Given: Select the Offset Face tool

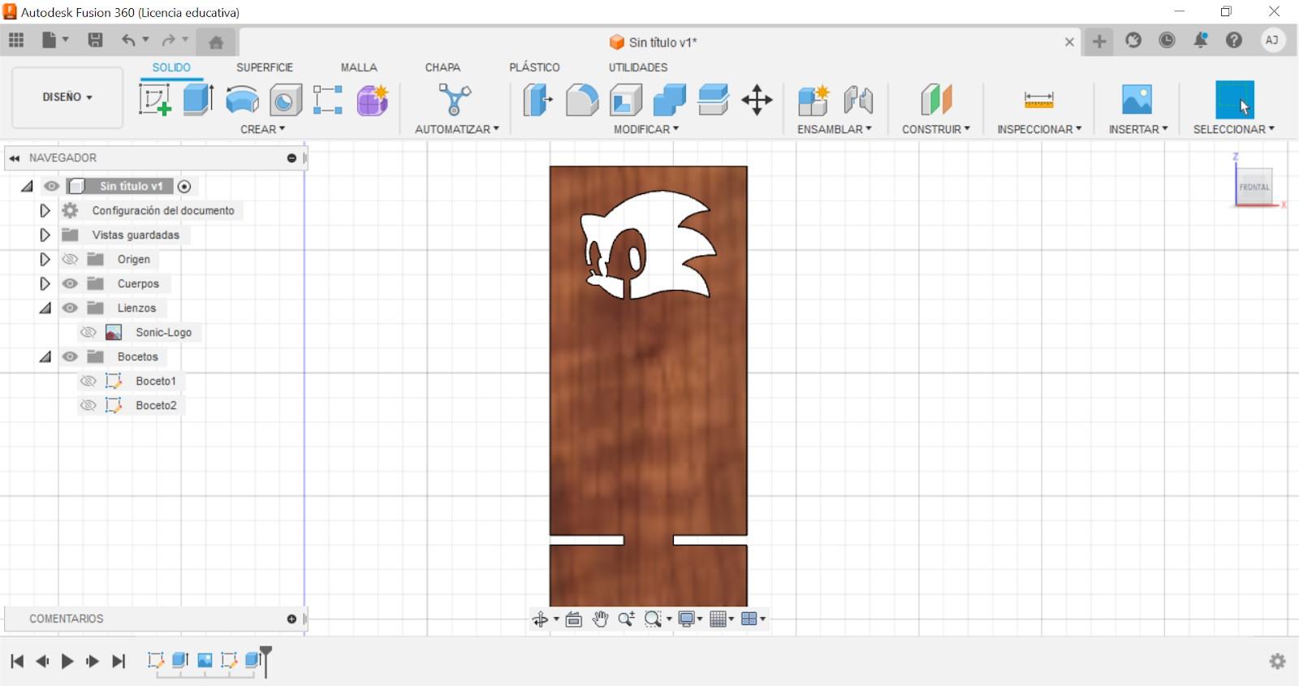Looking at the screenshot, I should pyautogui.click(x=714, y=100).
